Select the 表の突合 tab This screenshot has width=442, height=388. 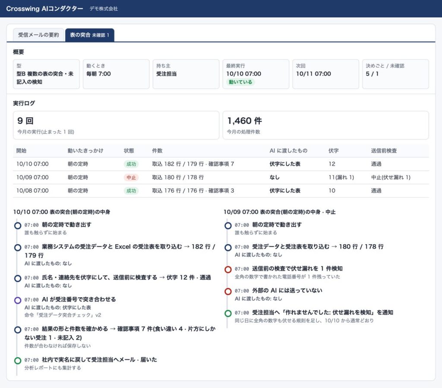pyautogui.click(x=90, y=35)
